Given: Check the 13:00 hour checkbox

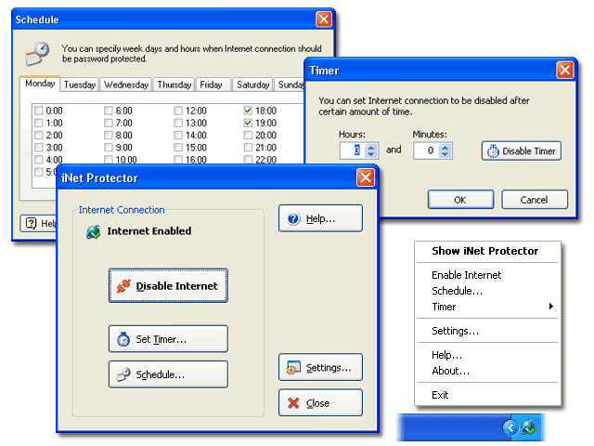Looking at the screenshot, I should pos(178,123).
